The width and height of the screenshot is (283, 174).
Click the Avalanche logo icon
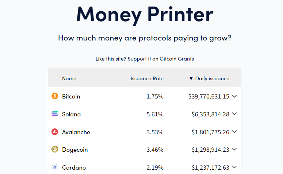[55, 132]
